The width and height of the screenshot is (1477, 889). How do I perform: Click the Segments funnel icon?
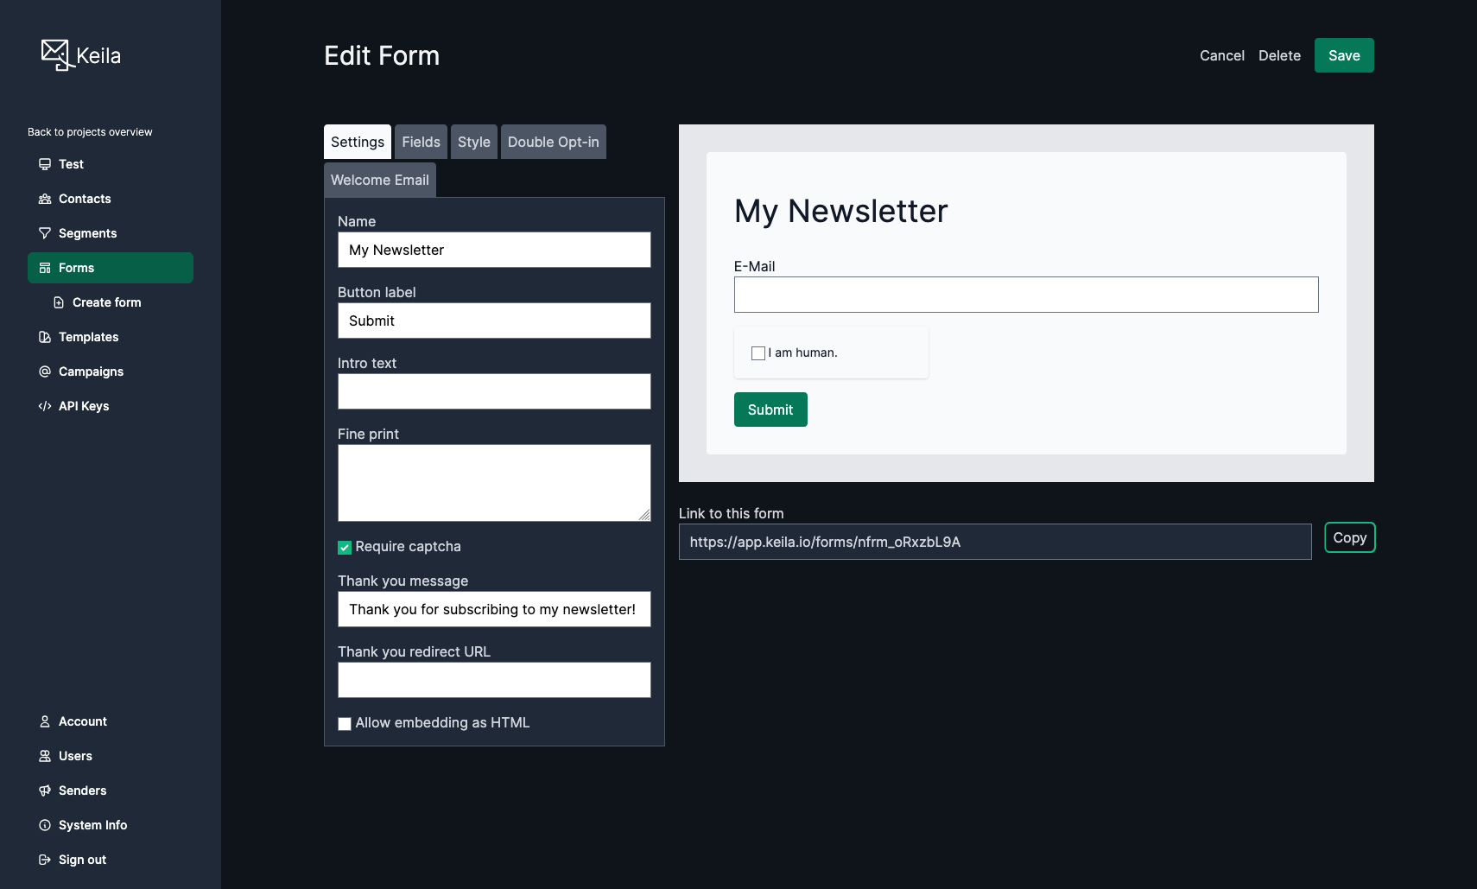[45, 233]
